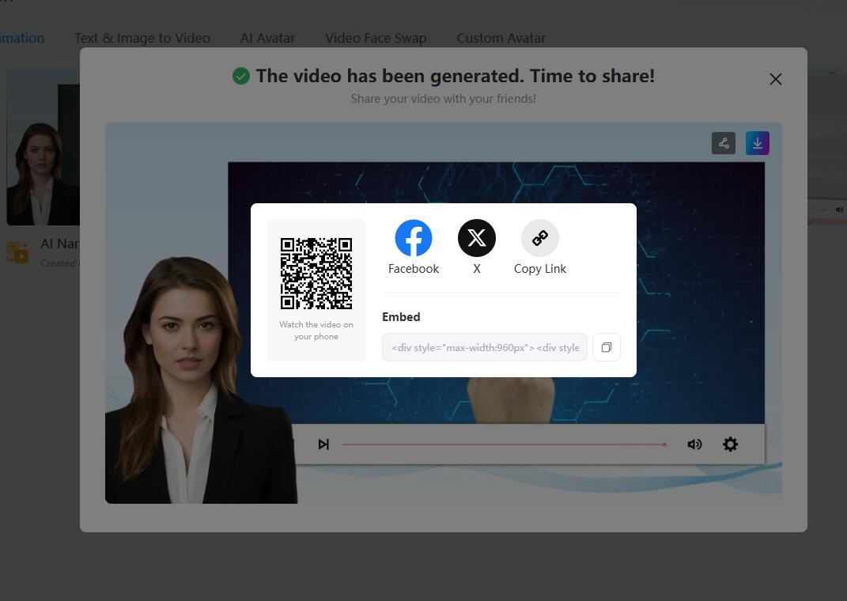Image resolution: width=847 pixels, height=601 pixels.
Task: Share the video on X
Action: pyautogui.click(x=476, y=238)
